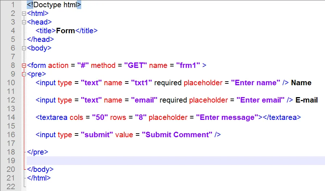The image size is (325, 191).
Task: Click the "Submit Comment" value string
Action: tap(177, 135)
